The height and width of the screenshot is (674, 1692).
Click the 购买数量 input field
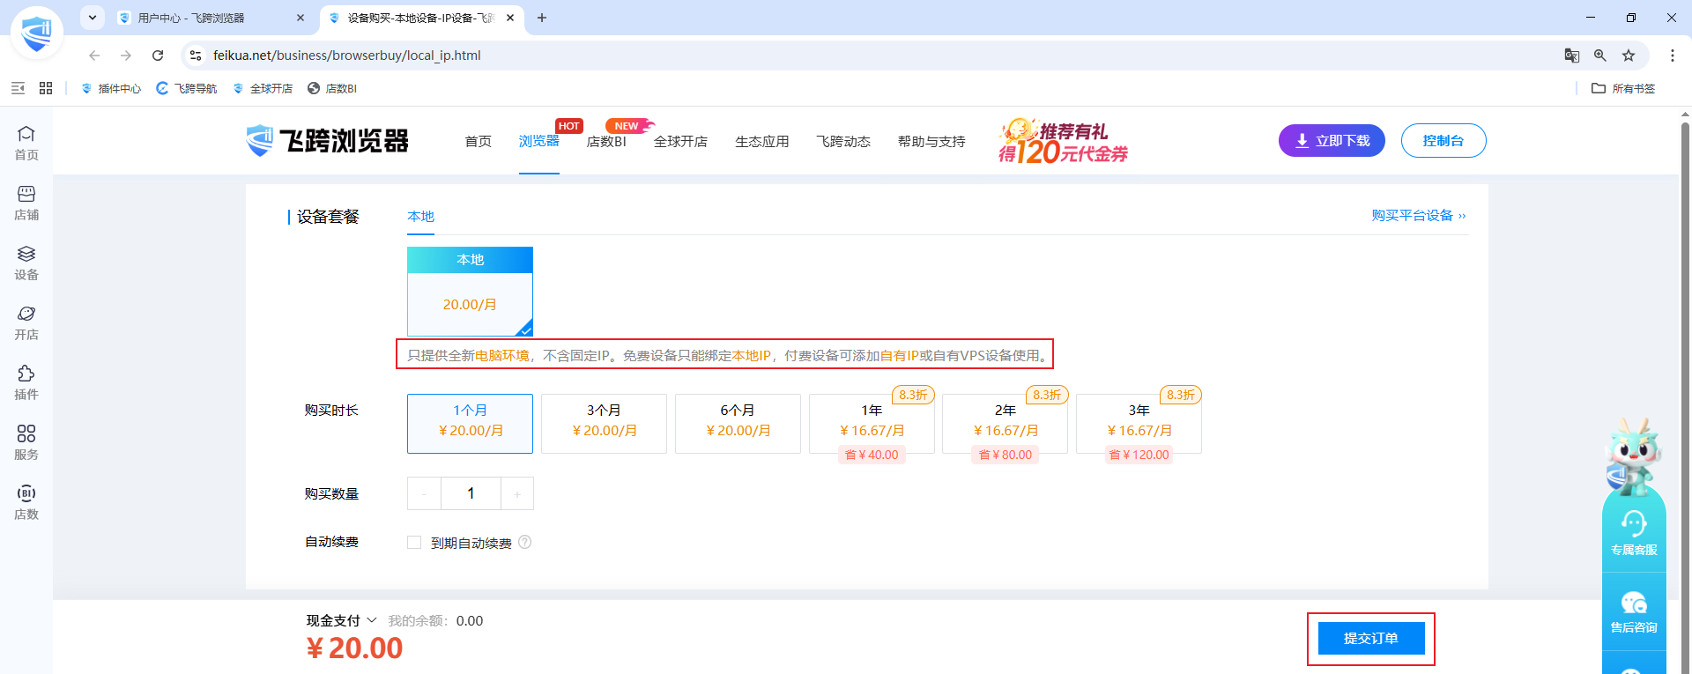pyautogui.click(x=471, y=493)
